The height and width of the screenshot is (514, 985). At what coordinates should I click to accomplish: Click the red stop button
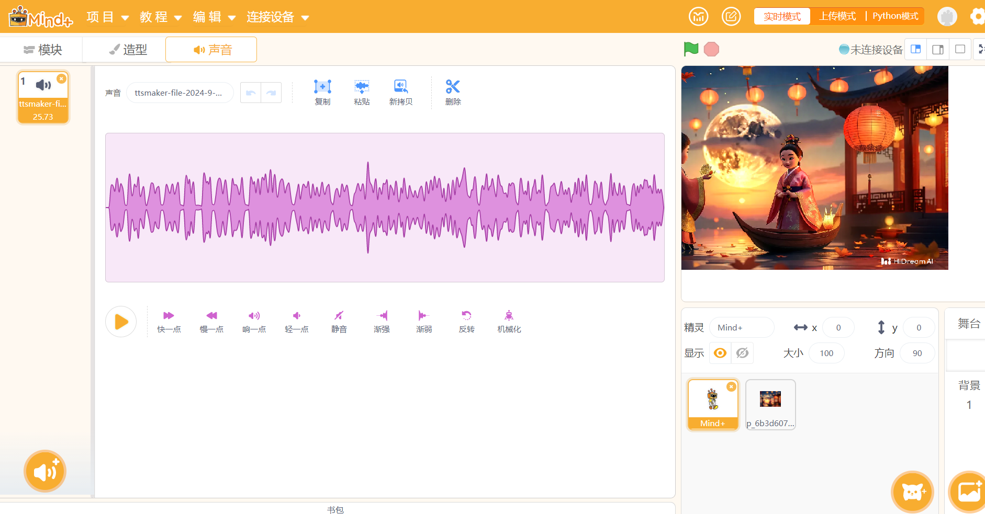[711, 49]
